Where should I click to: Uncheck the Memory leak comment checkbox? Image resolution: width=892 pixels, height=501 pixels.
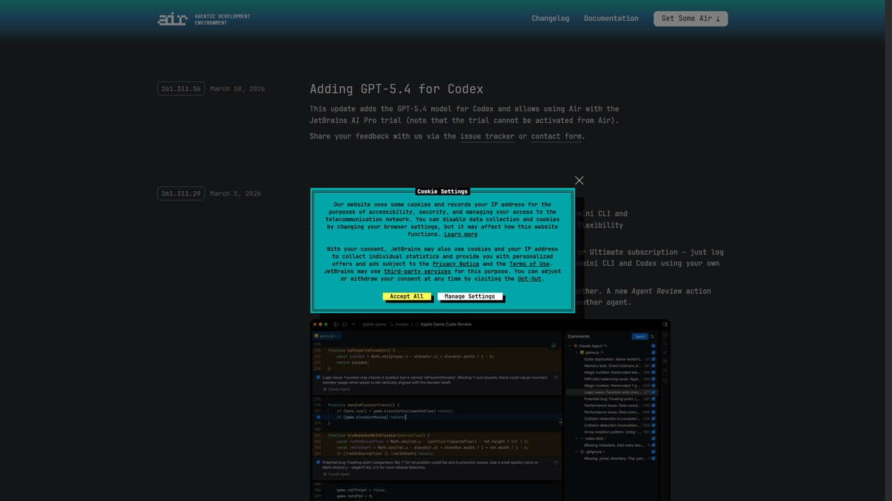click(653, 366)
